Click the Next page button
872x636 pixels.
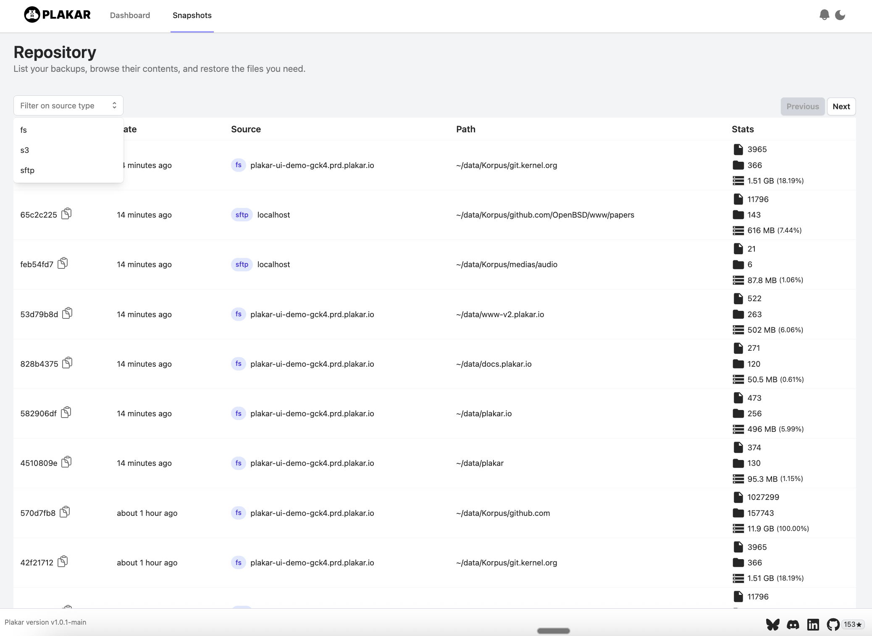[841, 107]
